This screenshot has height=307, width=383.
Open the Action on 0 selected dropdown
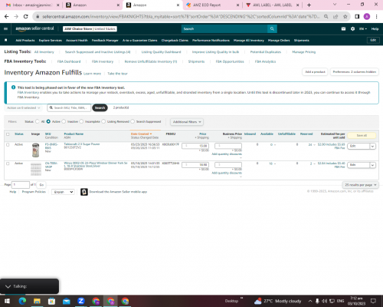[x=23, y=107]
